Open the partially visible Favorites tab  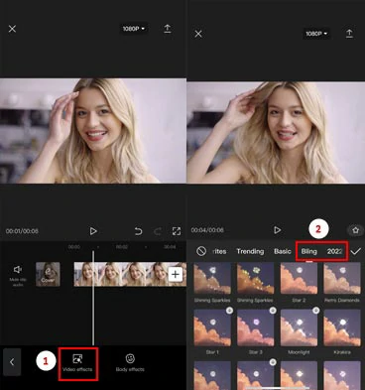[219, 251]
